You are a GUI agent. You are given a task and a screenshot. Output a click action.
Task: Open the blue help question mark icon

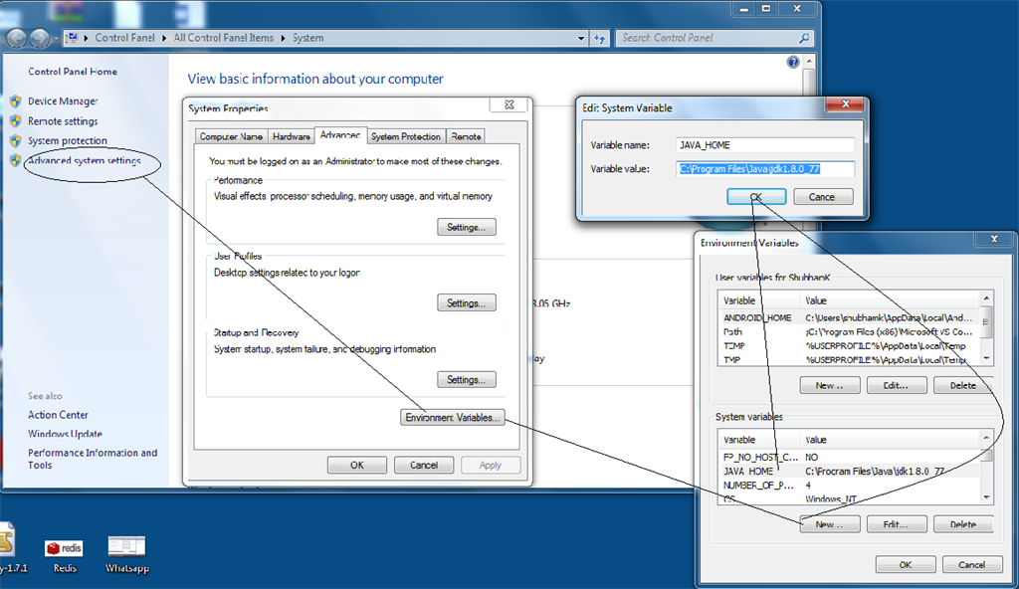(793, 62)
